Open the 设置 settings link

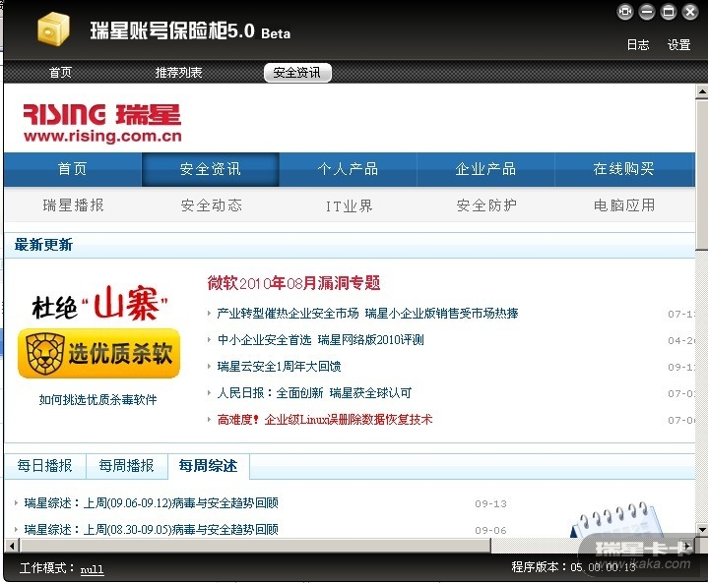(678, 44)
